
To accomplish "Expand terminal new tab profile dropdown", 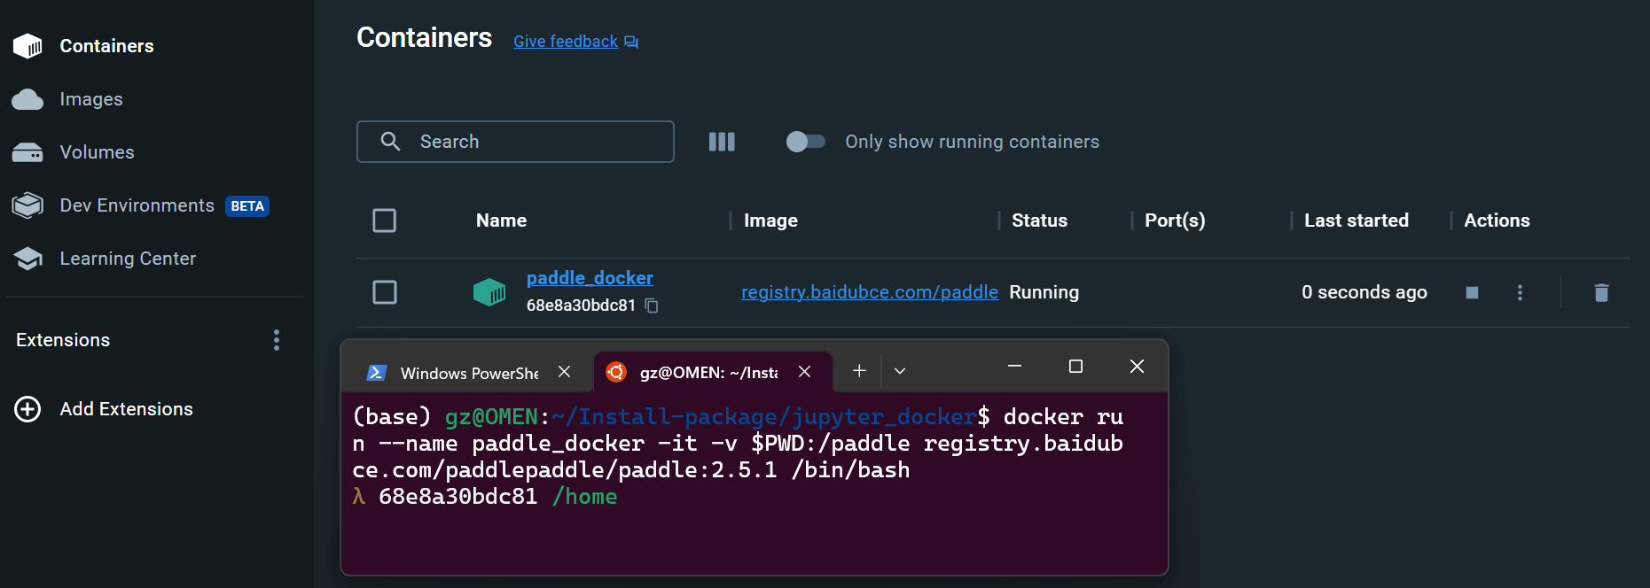I will (900, 371).
